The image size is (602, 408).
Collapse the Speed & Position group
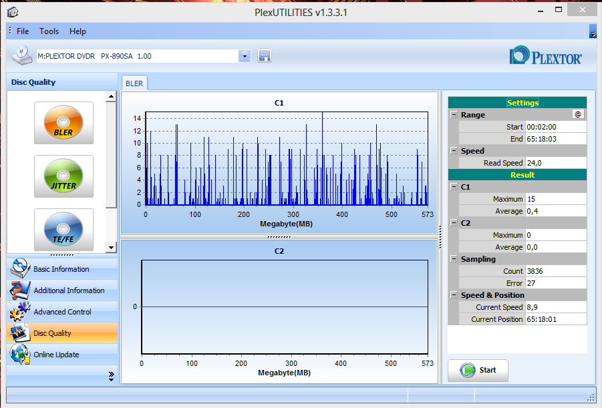pyautogui.click(x=454, y=294)
